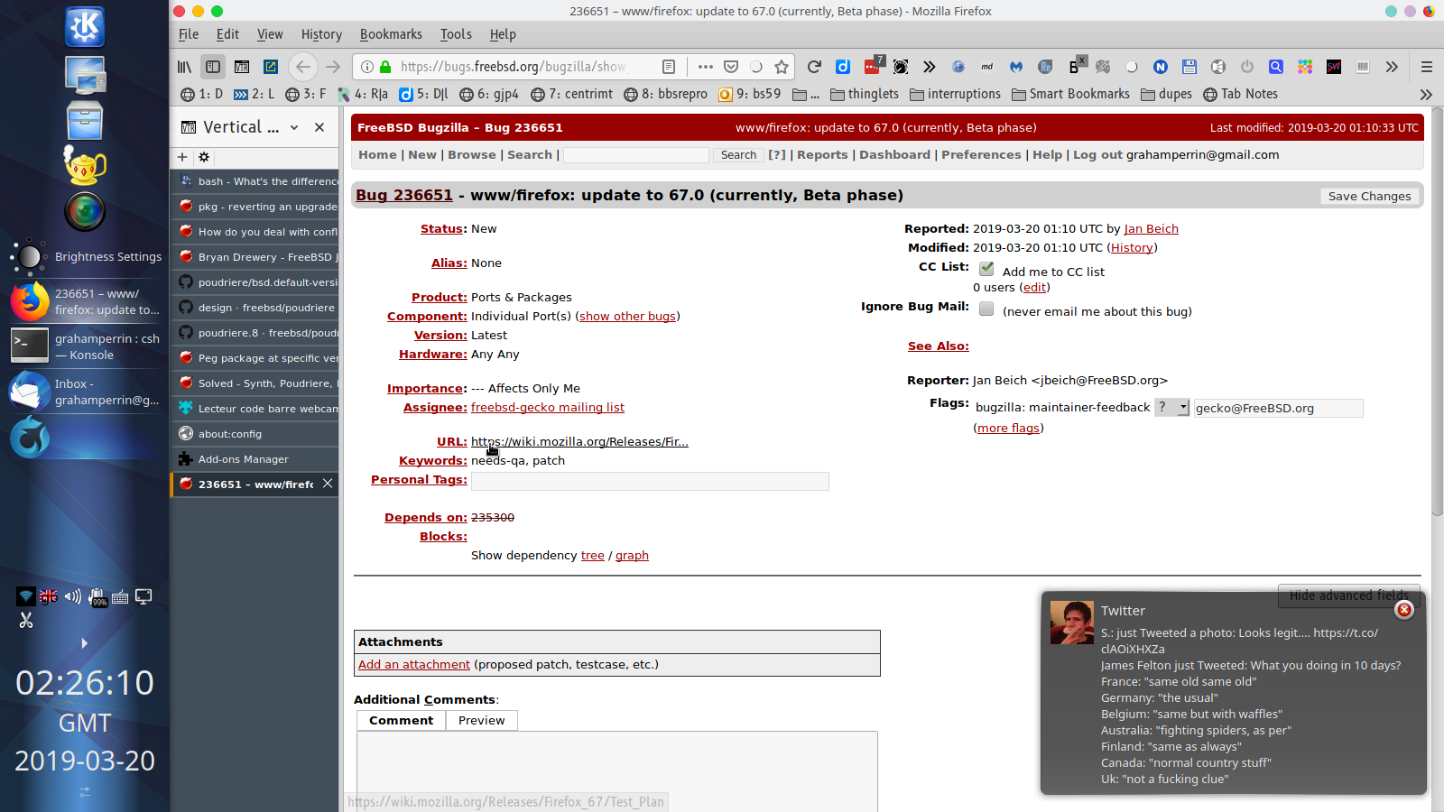This screenshot has width=1444, height=812.
Task: Focus the Bugzilla quick search field
Action: (x=636, y=155)
